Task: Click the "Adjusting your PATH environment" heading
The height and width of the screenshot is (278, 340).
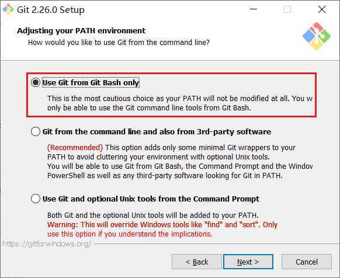Action: pos(81,30)
